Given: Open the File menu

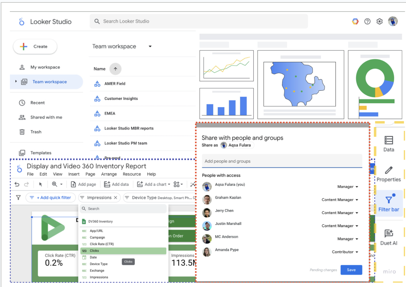Looking at the screenshot, I should click(30, 174).
